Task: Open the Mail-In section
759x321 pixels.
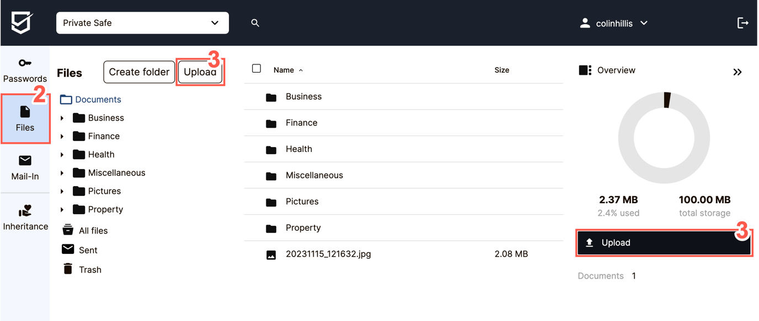Action: (25, 168)
